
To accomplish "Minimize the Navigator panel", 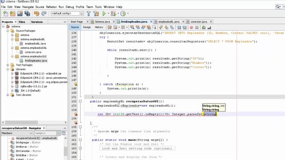I will [x=65, y=128].
